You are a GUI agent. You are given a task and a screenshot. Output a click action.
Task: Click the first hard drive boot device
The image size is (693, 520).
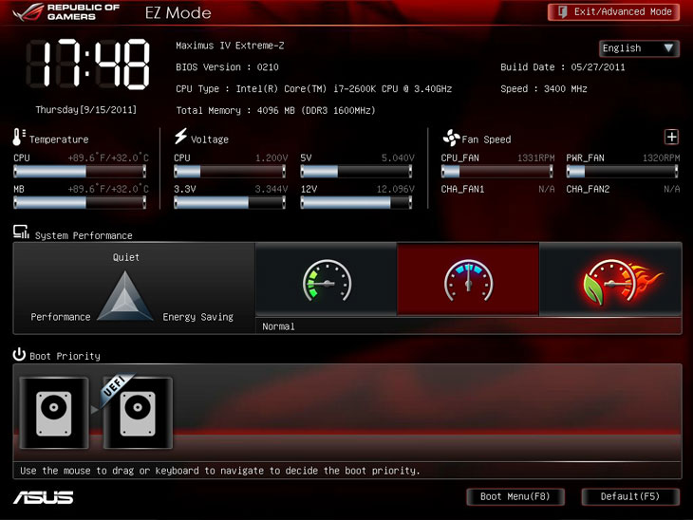point(53,414)
